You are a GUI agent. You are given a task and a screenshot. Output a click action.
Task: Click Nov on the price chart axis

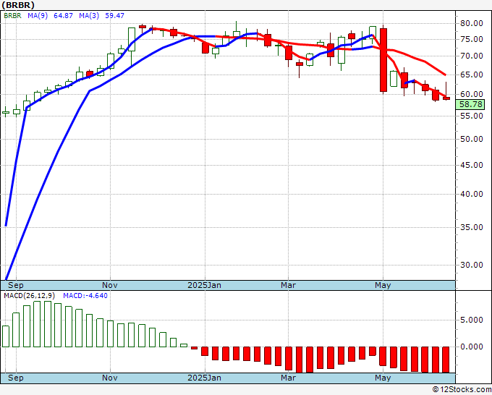tap(110, 285)
